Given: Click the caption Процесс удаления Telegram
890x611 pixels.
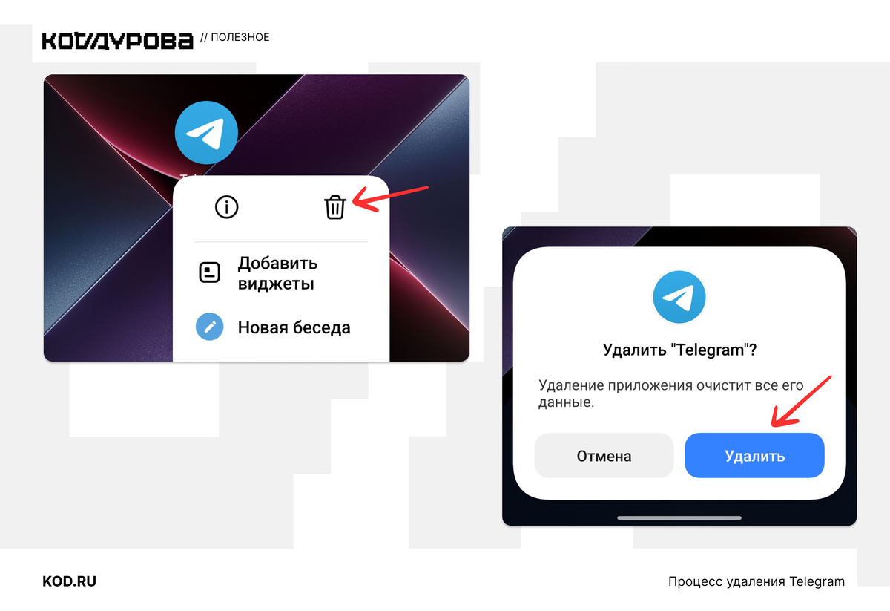Looking at the screenshot, I should pyautogui.click(x=756, y=581).
